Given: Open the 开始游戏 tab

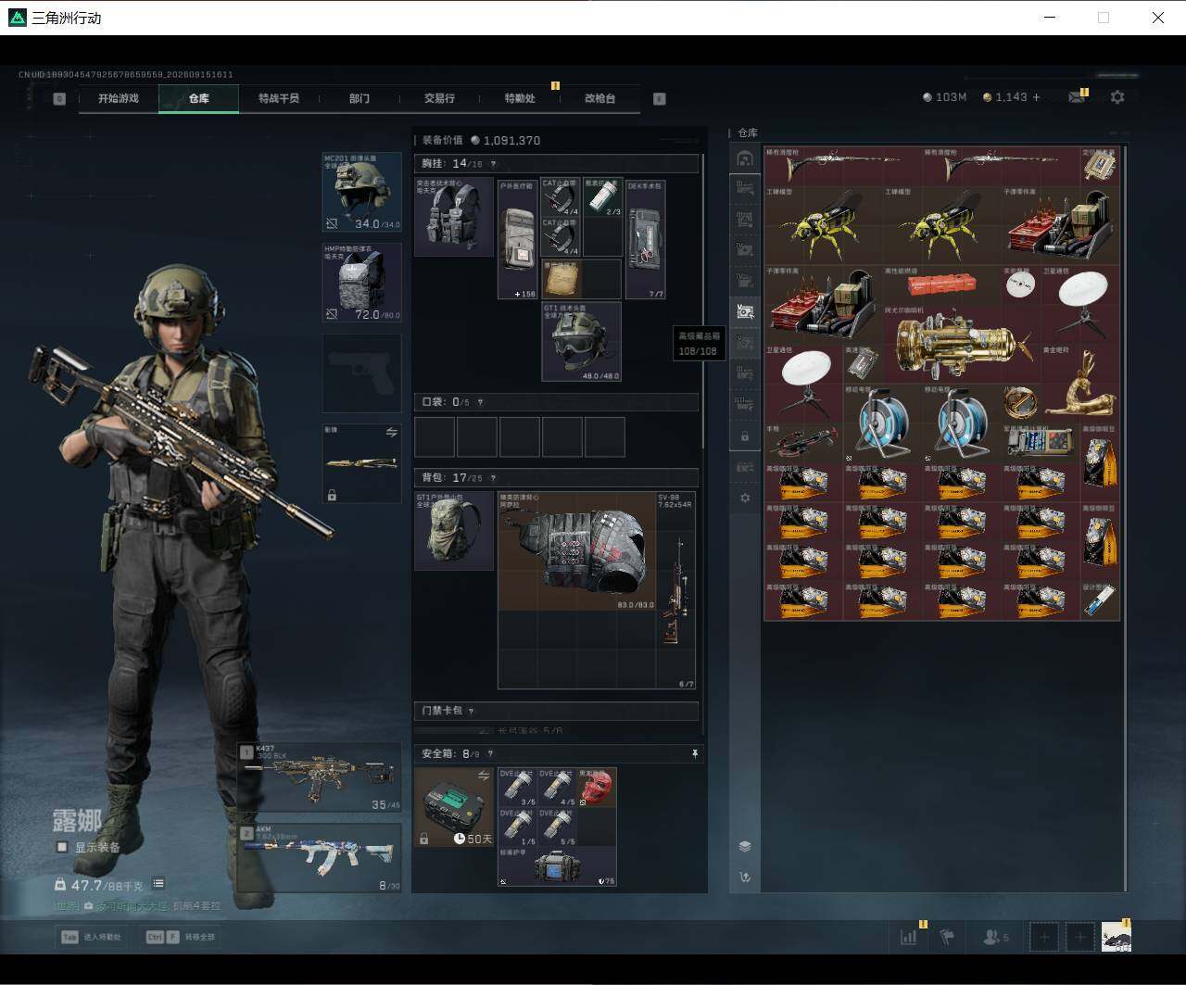Looking at the screenshot, I should click(x=119, y=98).
